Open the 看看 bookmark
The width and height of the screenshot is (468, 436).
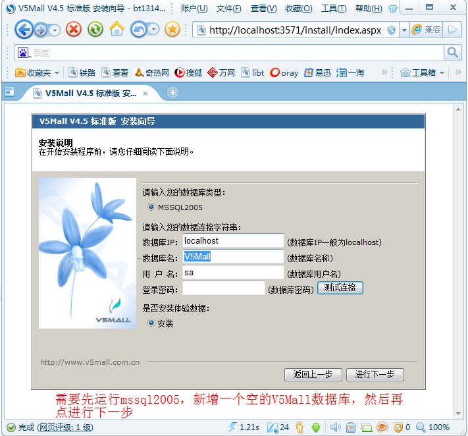click(x=115, y=72)
